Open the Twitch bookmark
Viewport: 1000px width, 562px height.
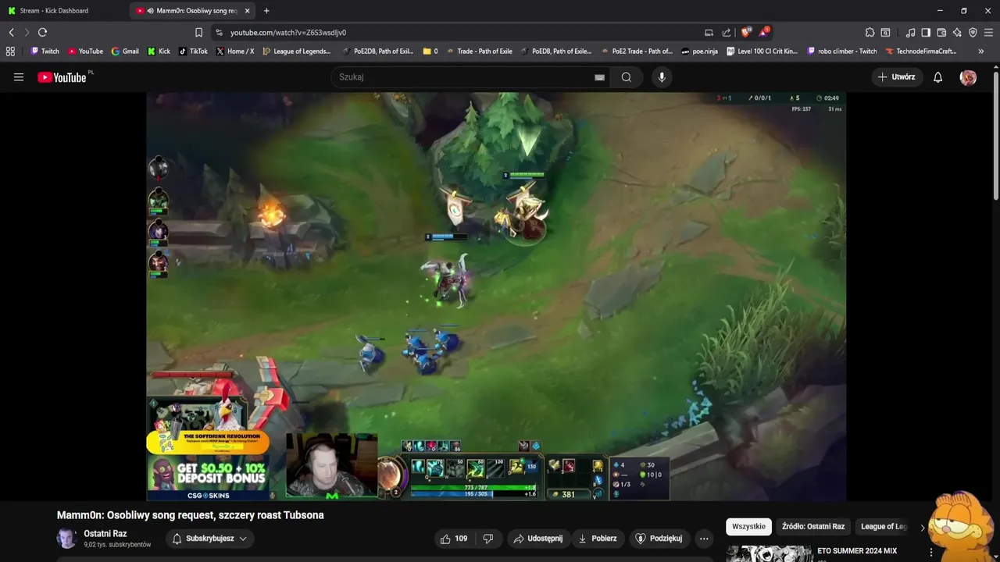pyautogui.click(x=45, y=51)
